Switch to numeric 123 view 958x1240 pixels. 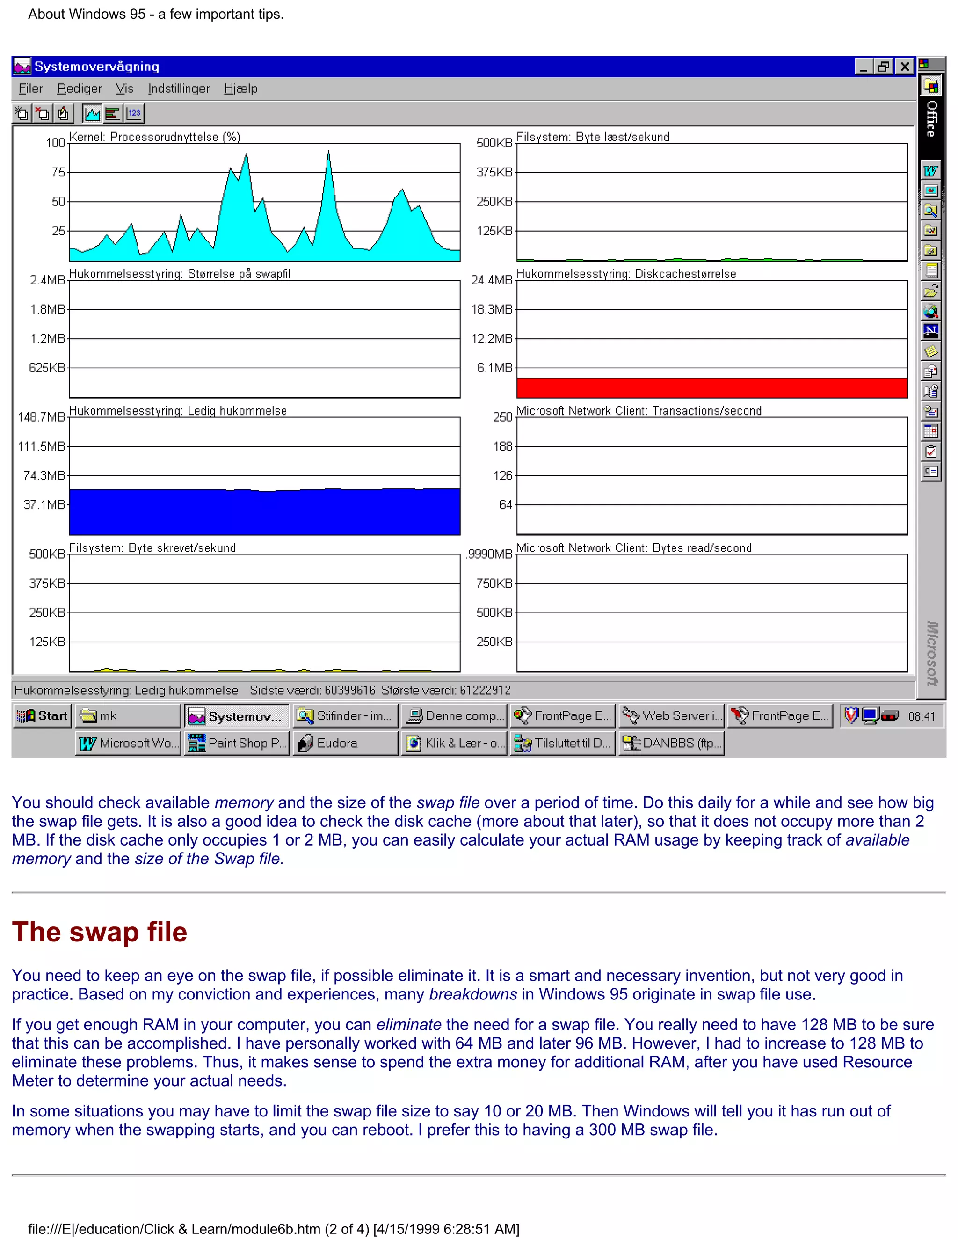[x=134, y=114]
